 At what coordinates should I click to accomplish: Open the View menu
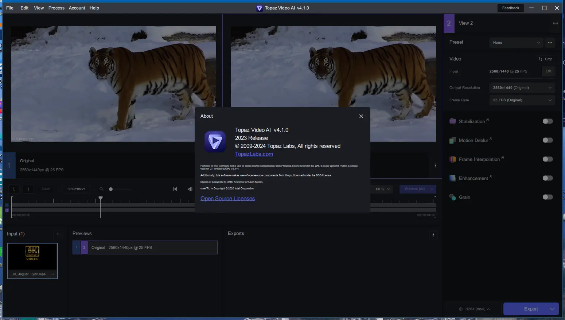39,8
